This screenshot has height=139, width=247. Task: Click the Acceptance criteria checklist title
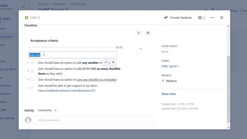tap(44, 41)
